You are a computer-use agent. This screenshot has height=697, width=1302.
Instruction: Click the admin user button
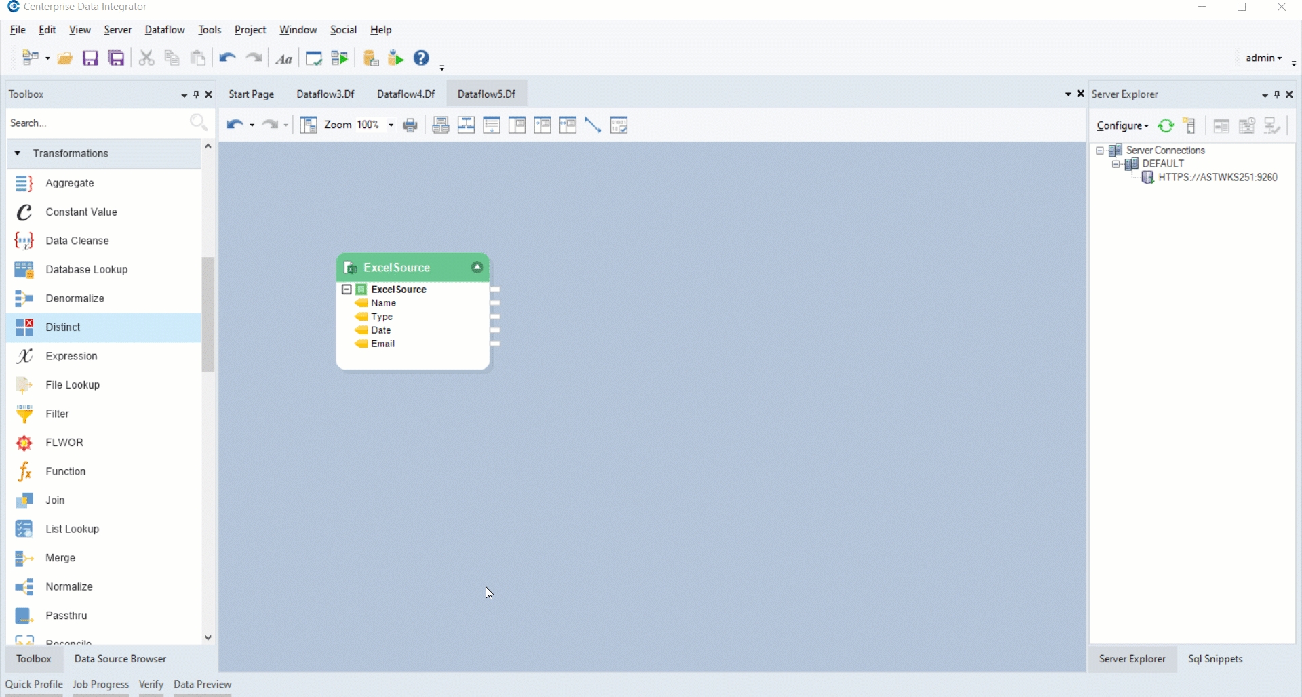click(1264, 58)
